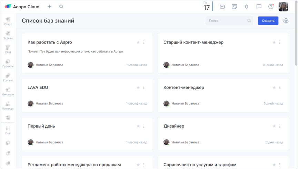298x169 pixels.
Task: Expand 'Ещё' section in sidebar
Action: click(8, 130)
